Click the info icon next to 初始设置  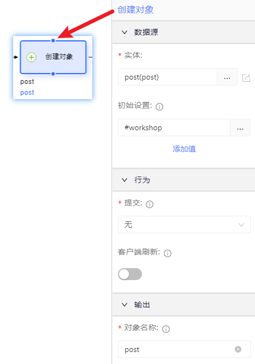click(x=159, y=107)
